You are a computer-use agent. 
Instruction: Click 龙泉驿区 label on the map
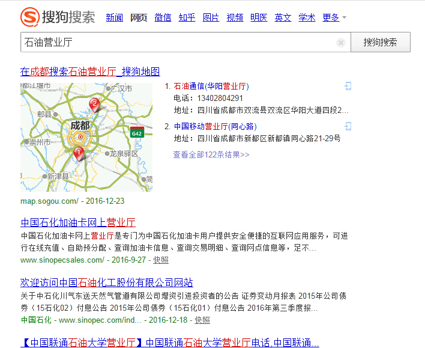(124, 154)
